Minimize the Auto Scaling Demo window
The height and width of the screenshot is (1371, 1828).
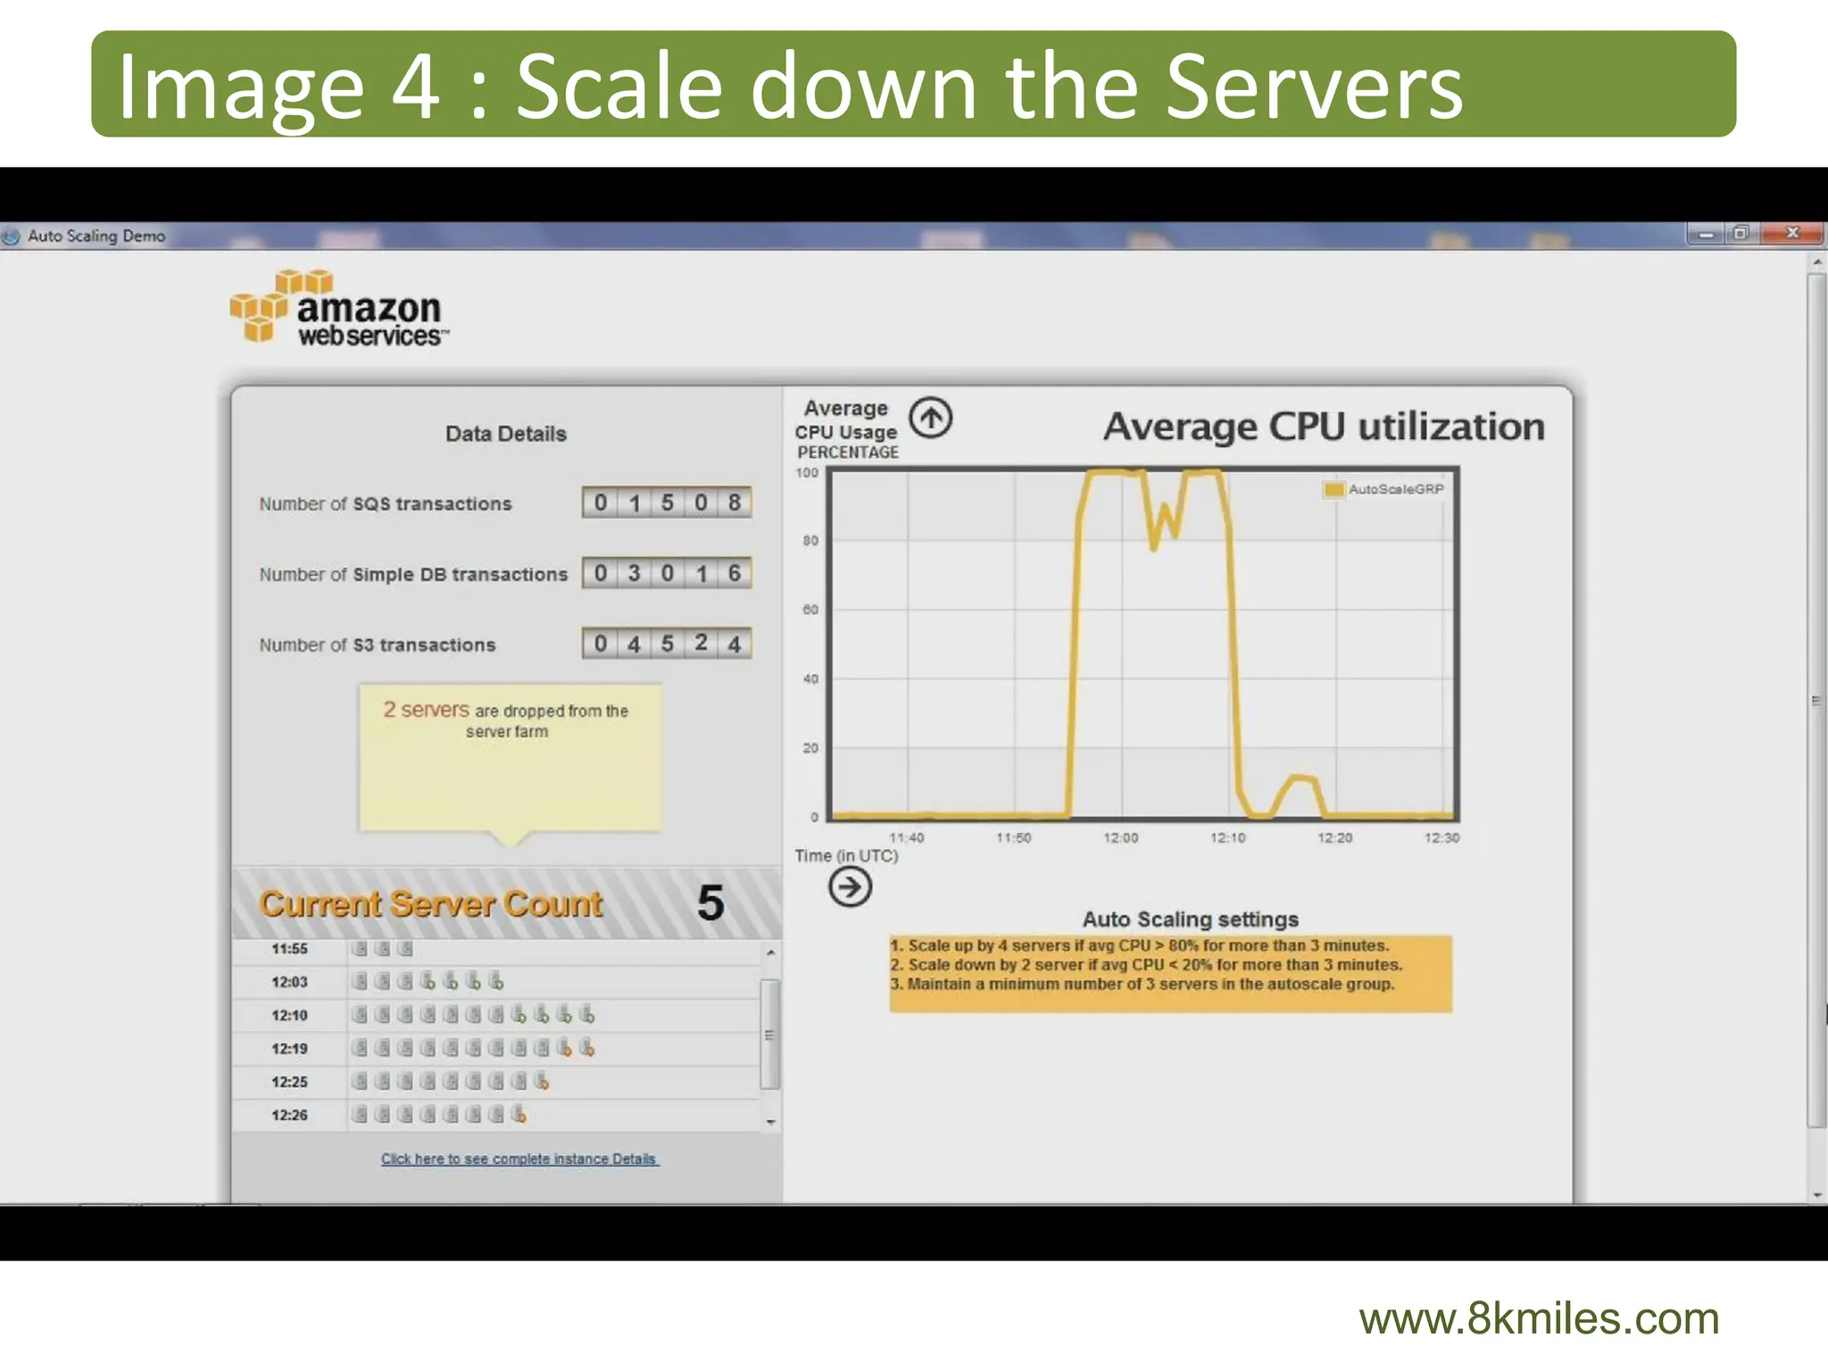pyautogui.click(x=1706, y=234)
